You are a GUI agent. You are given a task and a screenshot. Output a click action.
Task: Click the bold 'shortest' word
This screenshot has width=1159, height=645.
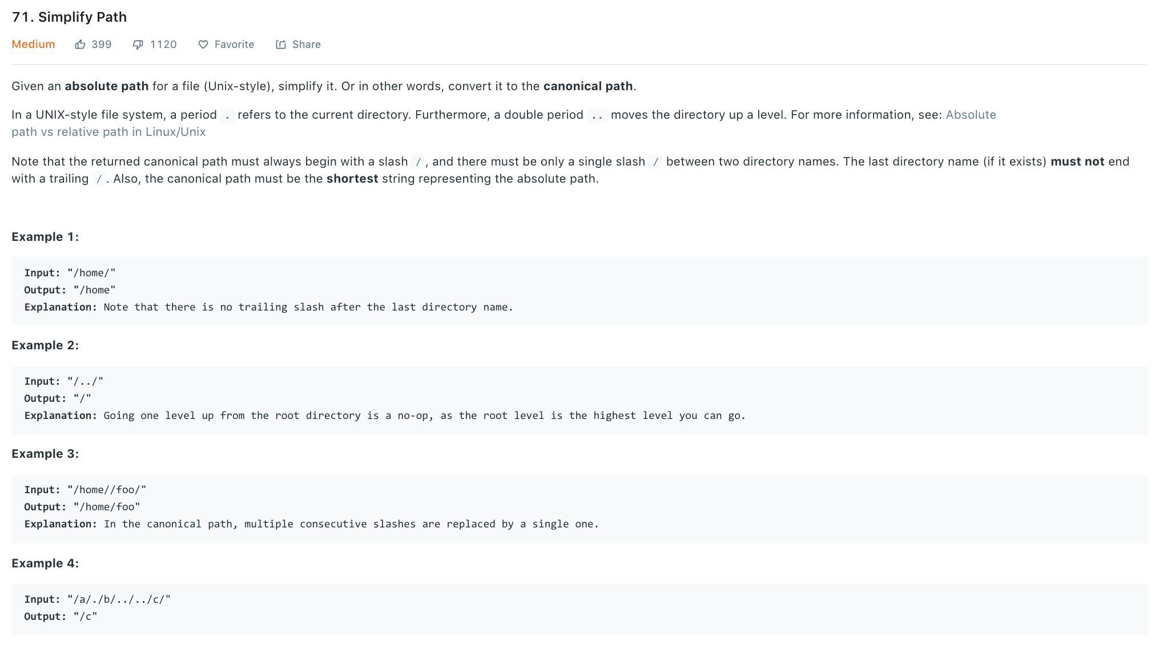point(352,179)
